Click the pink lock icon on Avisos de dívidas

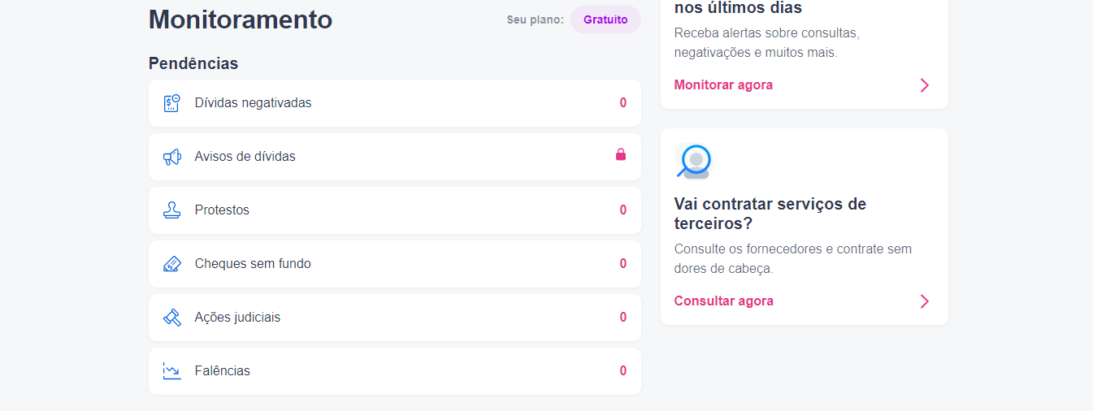[621, 154]
